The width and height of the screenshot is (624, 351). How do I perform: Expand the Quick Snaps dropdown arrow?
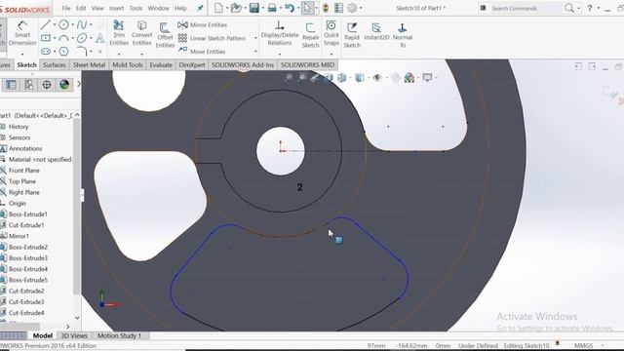[x=331, y=54]
